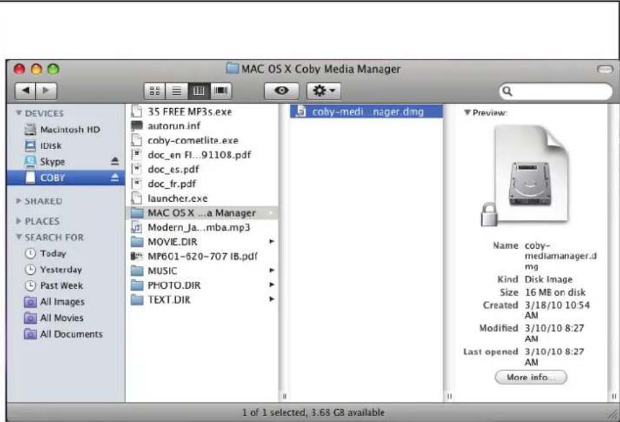
Task: Switch to Cover Flow view
Action: [x=220, y=91]
